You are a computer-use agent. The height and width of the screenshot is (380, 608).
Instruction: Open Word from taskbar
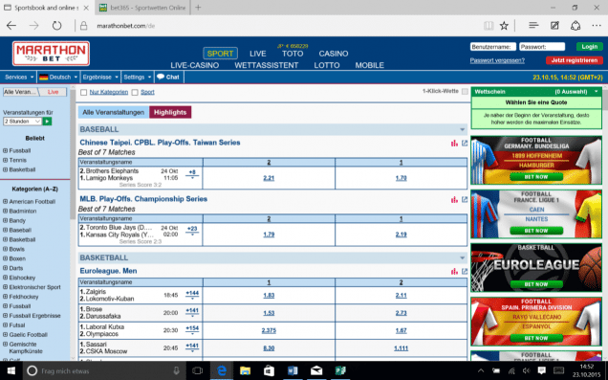click(293, 370)
